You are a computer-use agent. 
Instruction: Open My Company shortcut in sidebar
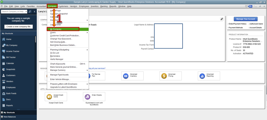tap(10, 45)
